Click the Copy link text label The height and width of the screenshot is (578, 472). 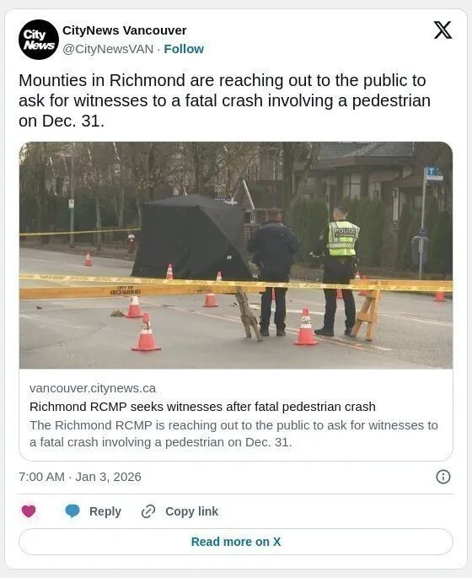[192, 511]
